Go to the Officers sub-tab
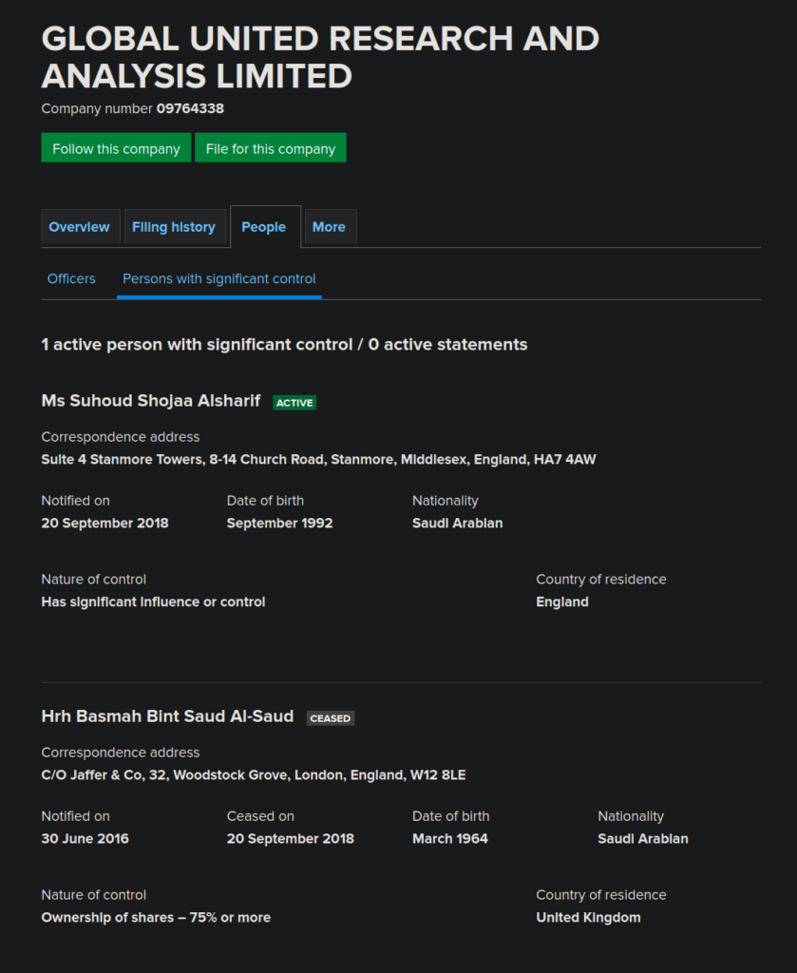Screen dimensions: 797x973 (x=71, y=278)
